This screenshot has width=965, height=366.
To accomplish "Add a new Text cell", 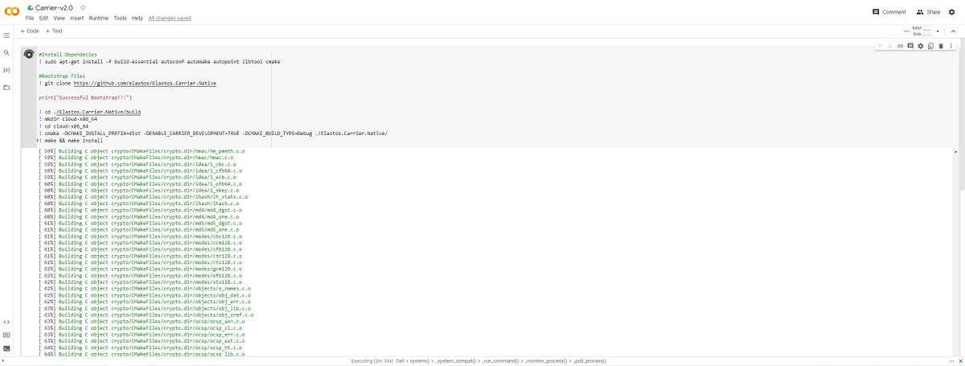I will [54, 31].
